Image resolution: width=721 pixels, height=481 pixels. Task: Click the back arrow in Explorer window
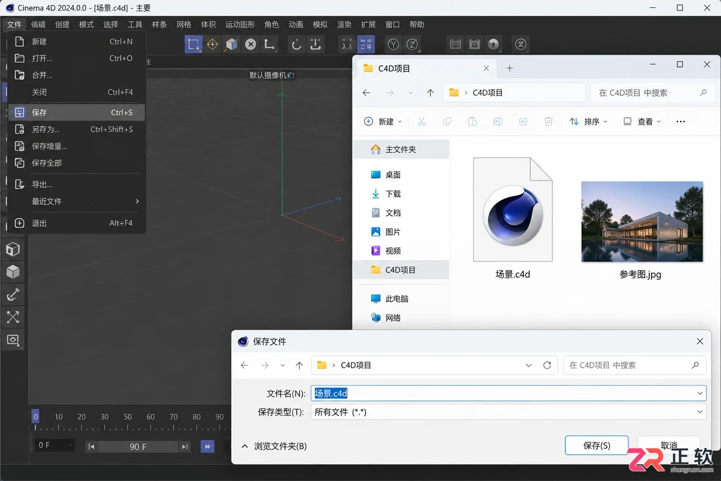[x=367, y=93]
